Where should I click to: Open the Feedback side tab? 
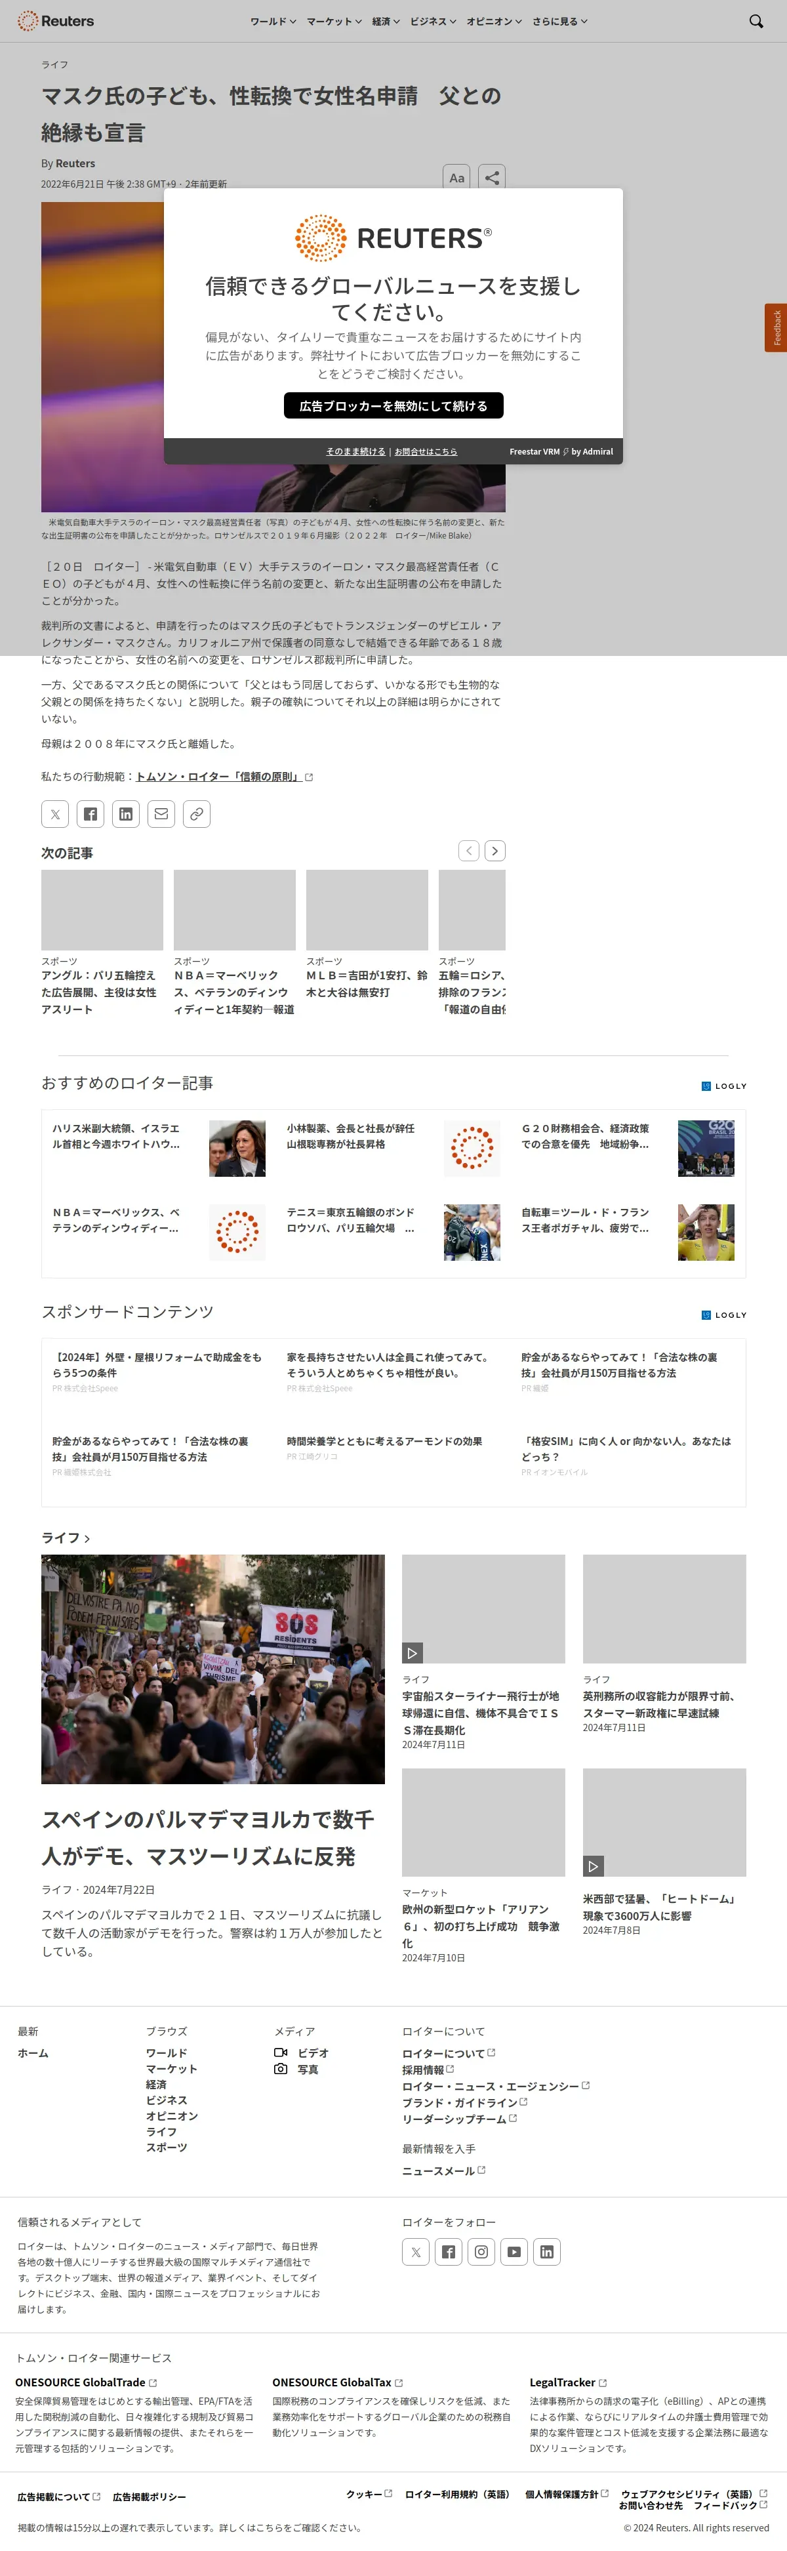point(776,328)
